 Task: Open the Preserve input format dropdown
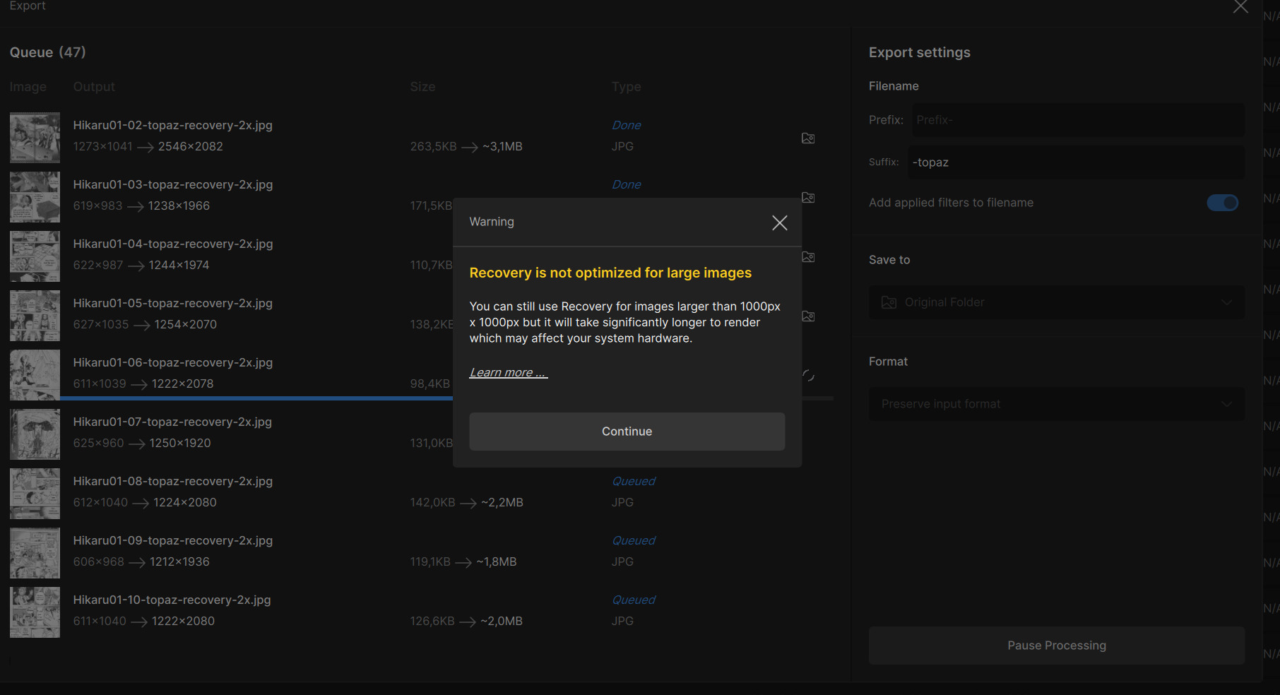point(1056,404)
